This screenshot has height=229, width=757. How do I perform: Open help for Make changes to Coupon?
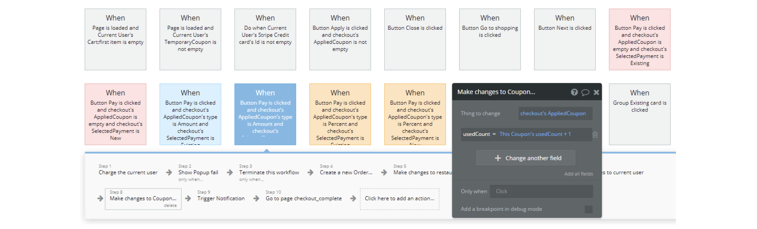[574, 92]
